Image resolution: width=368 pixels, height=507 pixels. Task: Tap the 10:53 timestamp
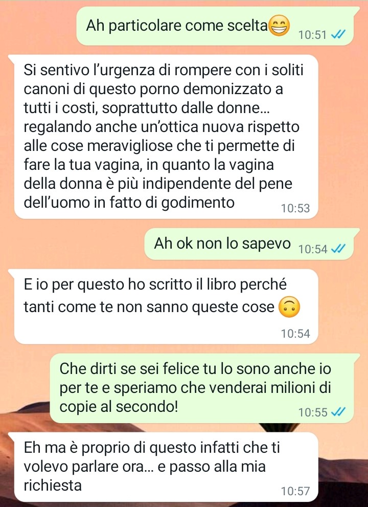pos(295,208)
